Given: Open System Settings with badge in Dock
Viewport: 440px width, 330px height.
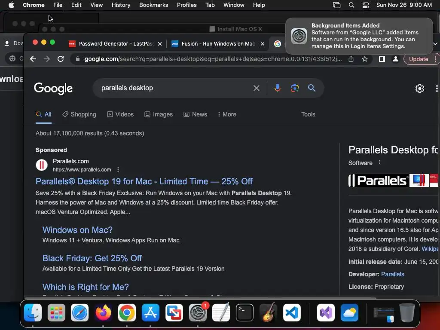Looking at the screenshot, I should pos(198,313).
